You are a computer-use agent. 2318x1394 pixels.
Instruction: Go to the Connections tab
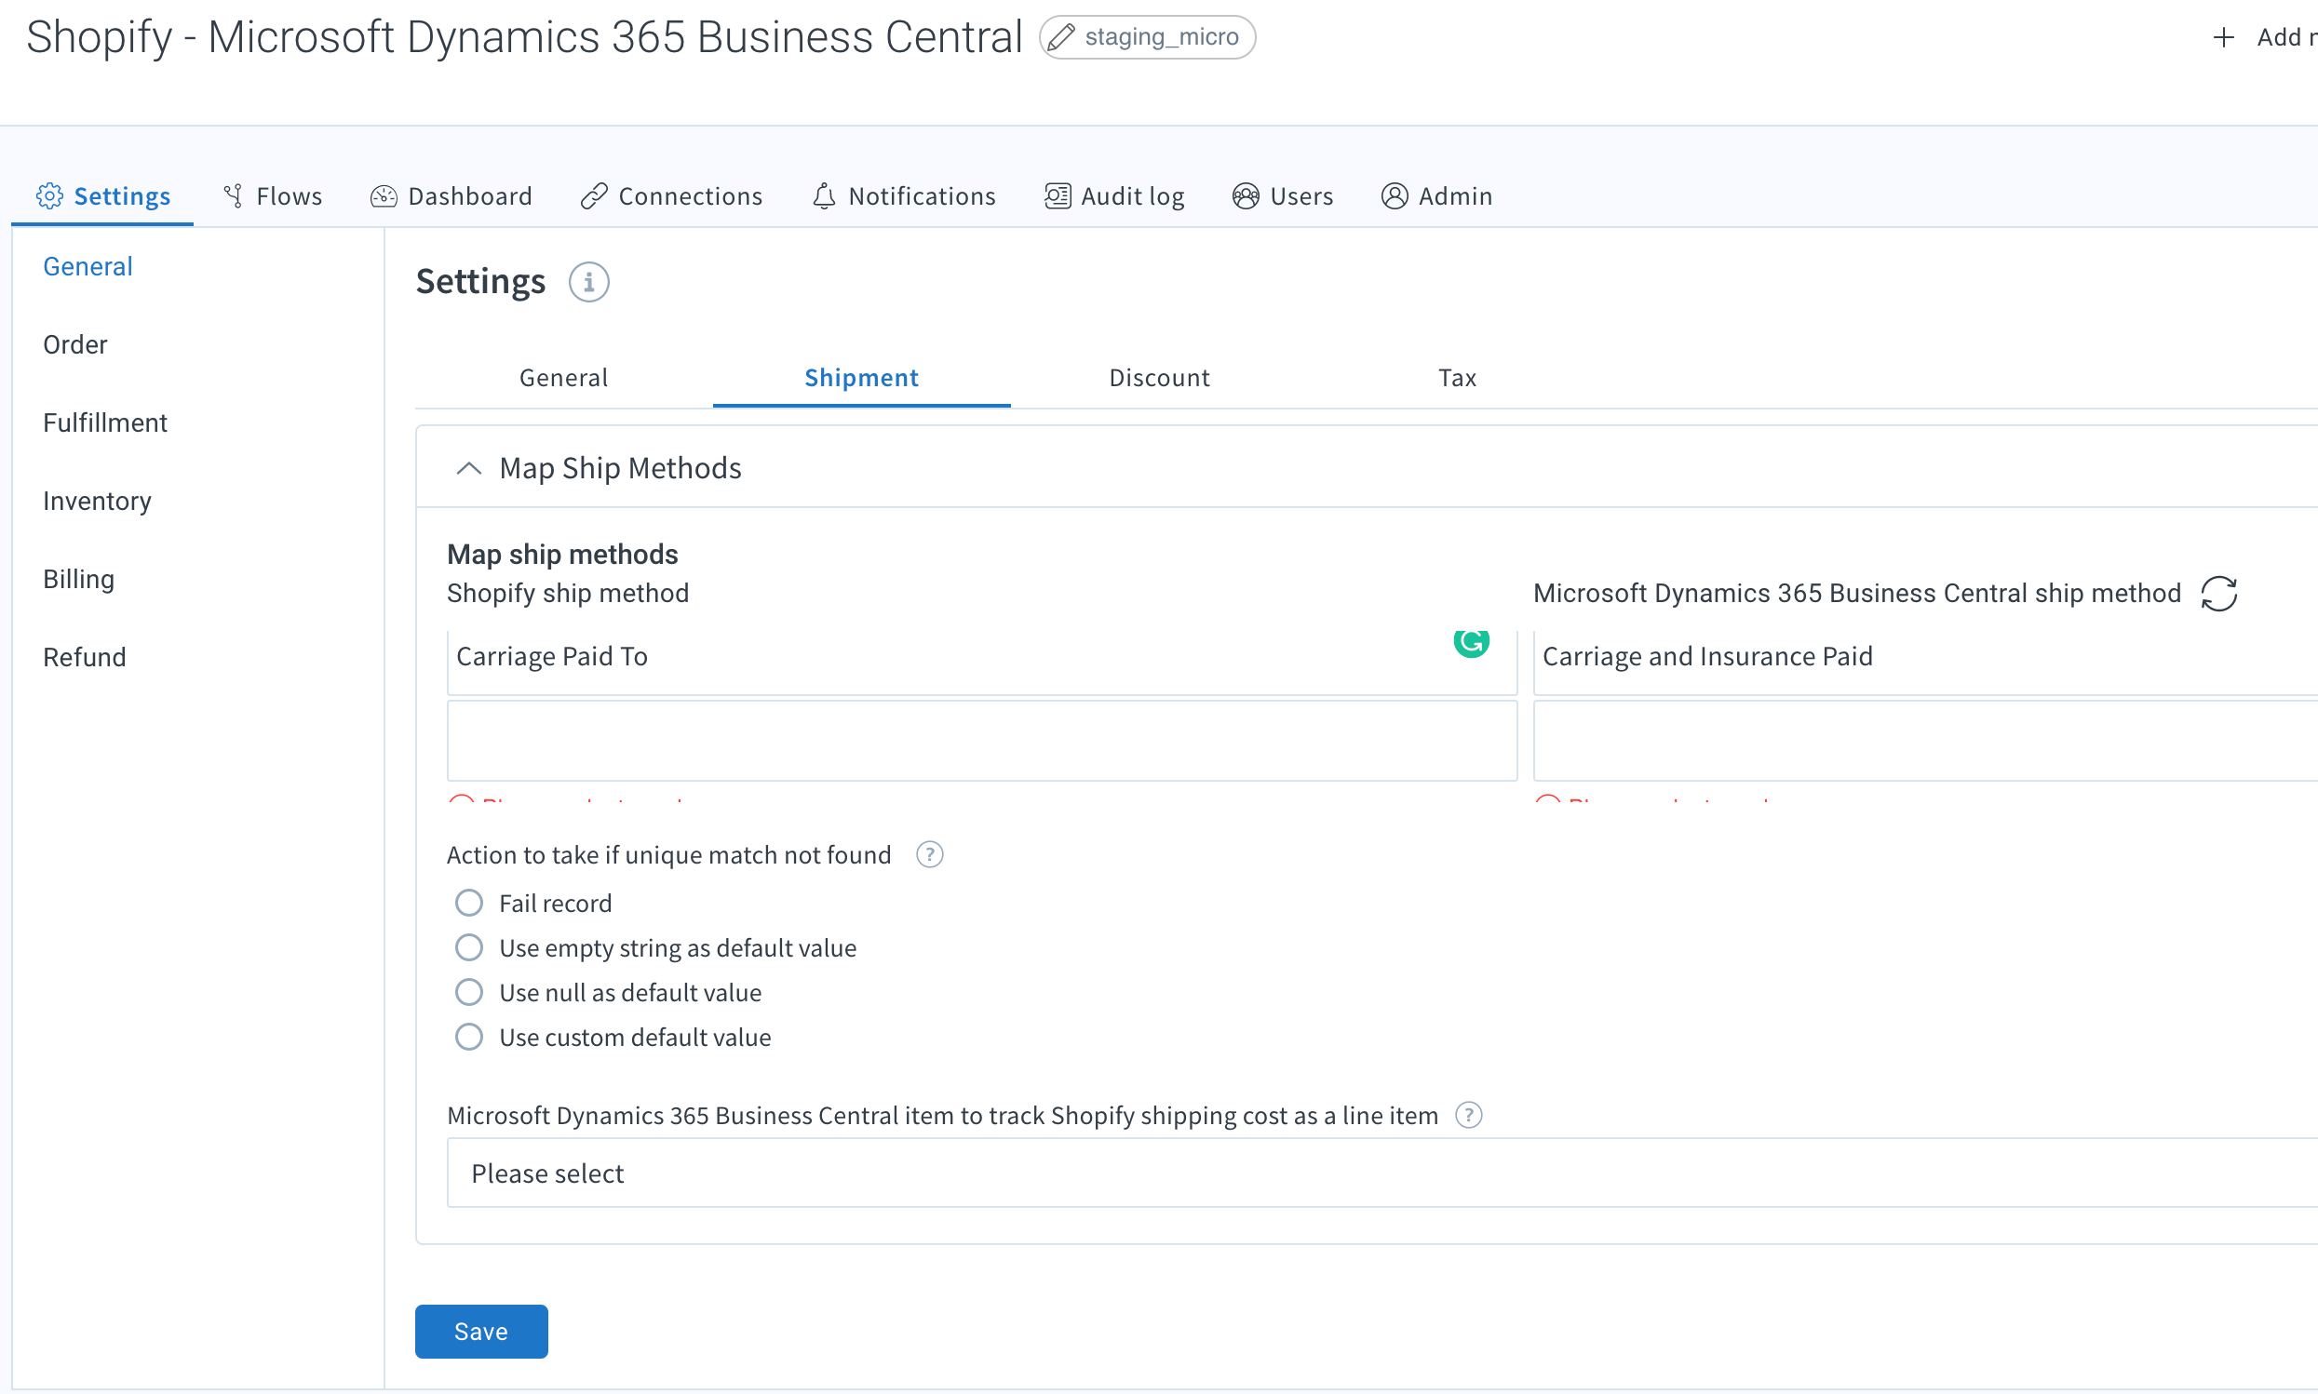pos(672,195)
